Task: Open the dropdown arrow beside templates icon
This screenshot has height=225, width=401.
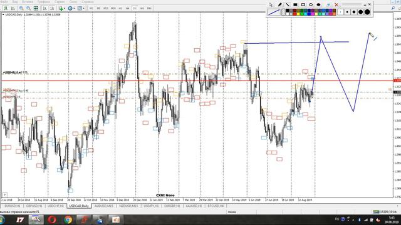Action: [x=83, y=8]
